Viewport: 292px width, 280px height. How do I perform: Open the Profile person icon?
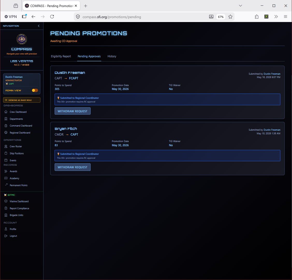pos(6,229)
